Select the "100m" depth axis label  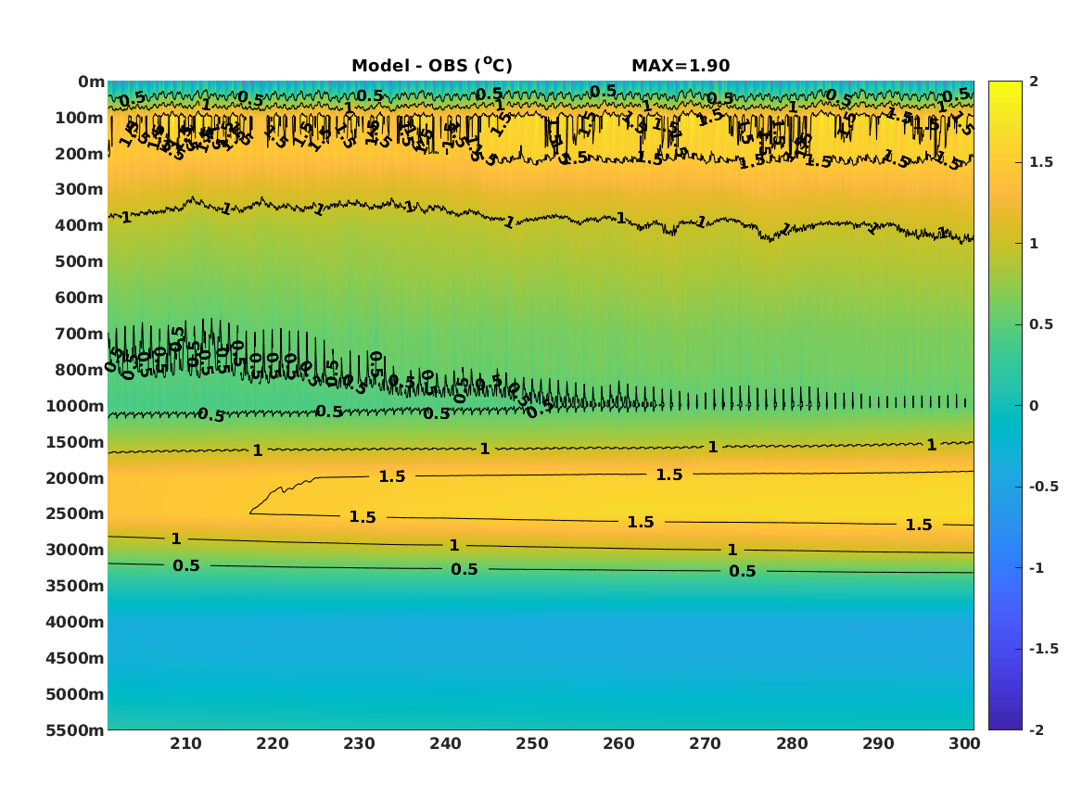coord(80,118)
